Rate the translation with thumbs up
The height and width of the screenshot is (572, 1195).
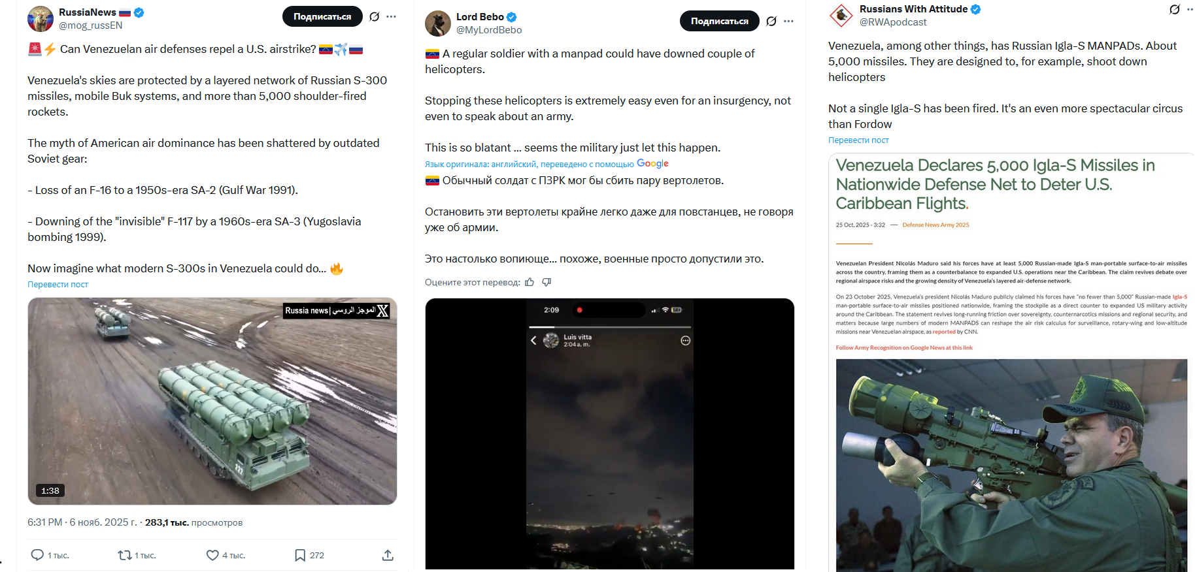(x=530, y=282)
